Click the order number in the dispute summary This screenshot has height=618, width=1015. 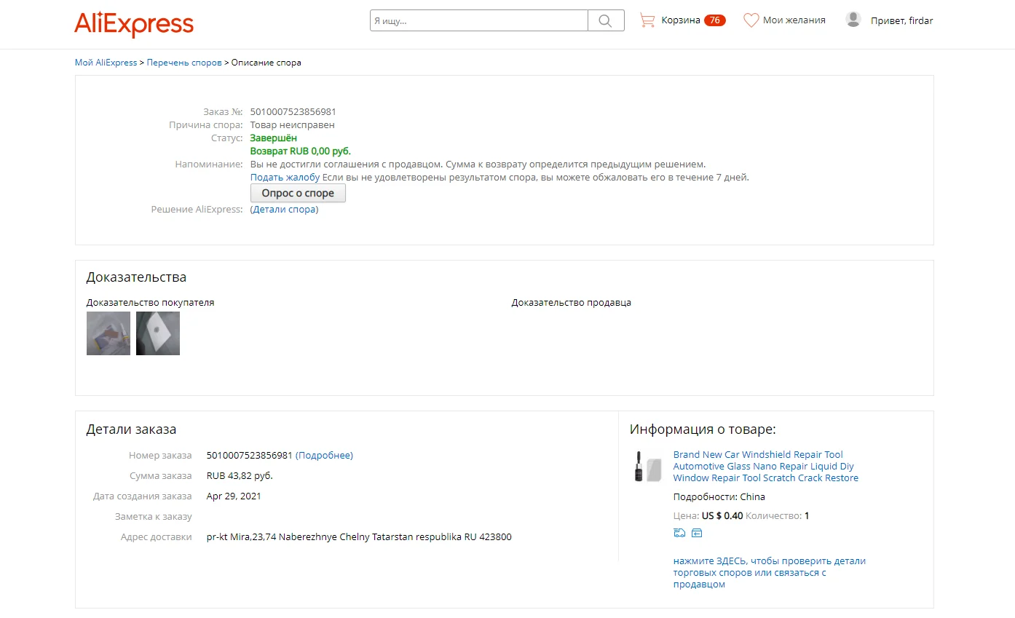click(293, 112)
